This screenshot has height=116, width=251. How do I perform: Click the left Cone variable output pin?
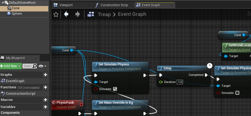pyautogui.click(x=72, y=50)
